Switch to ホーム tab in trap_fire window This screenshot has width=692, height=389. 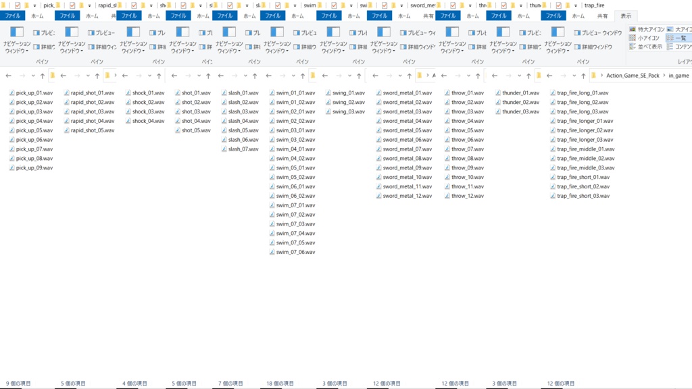pyautogui.click(x=578, y=16)
